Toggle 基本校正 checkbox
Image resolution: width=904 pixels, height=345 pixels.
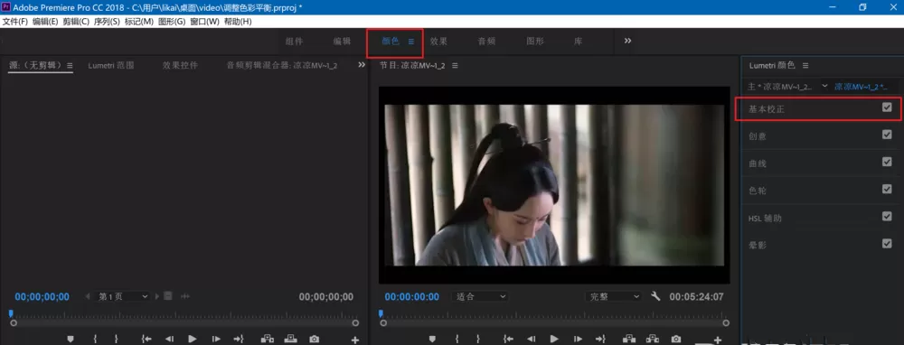coord(887,107)
